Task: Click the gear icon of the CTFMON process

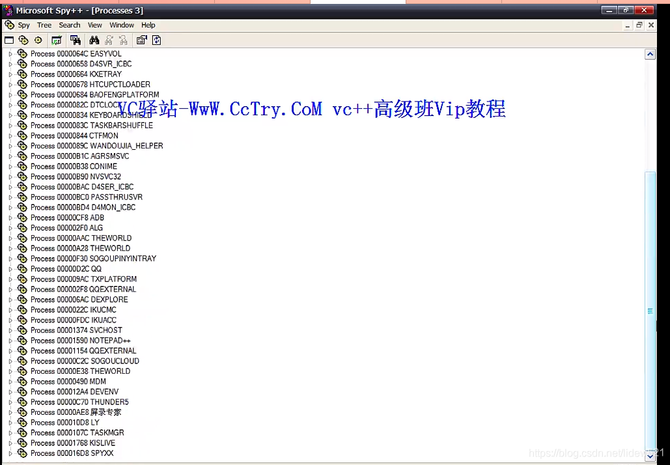Action: (22, 135)
